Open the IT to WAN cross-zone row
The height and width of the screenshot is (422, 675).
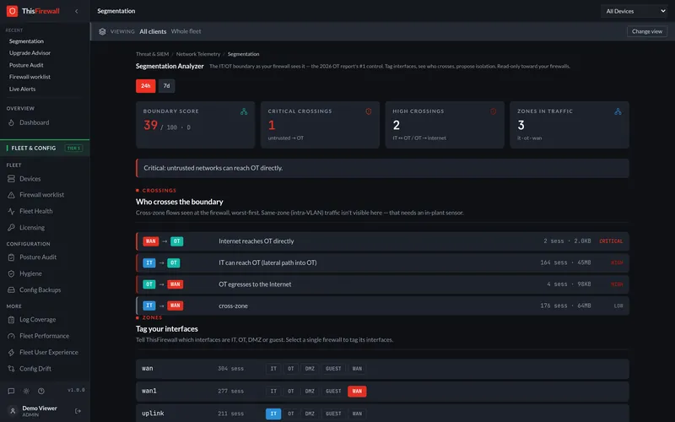point(382,306)
